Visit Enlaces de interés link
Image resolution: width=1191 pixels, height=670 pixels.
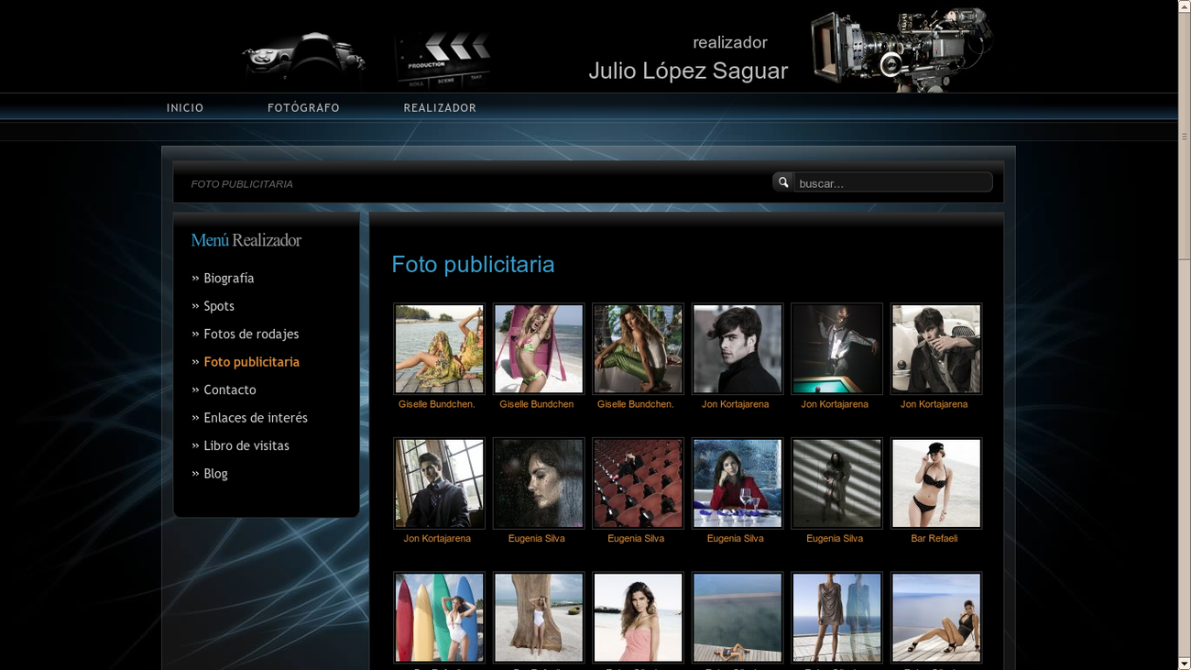tap(255, 418)
